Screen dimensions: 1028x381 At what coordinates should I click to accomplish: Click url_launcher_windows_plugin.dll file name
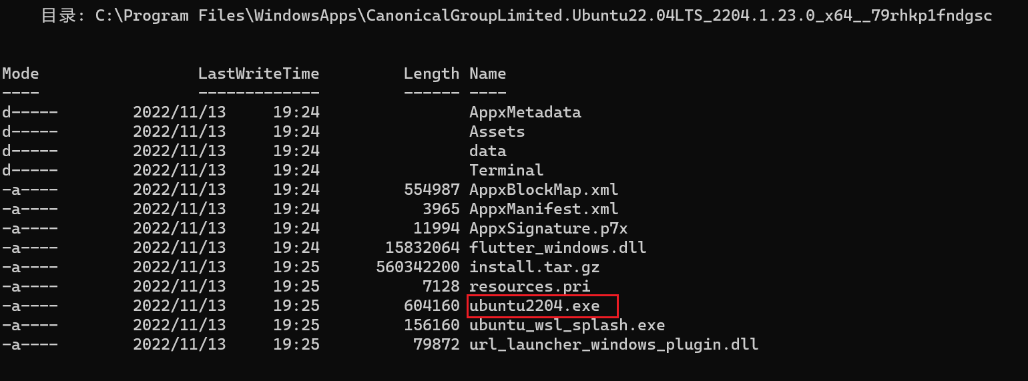(613, 345)
